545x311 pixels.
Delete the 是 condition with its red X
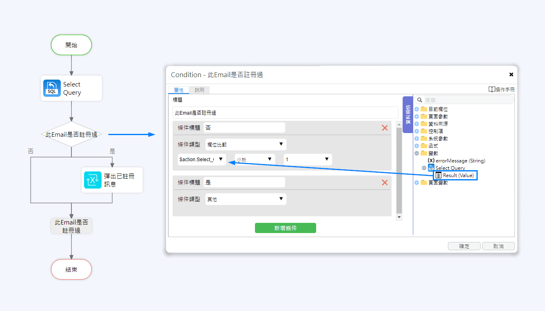click(385, 182)
